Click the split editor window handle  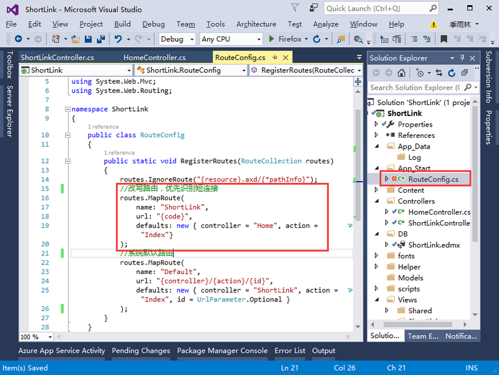[358, 82]
